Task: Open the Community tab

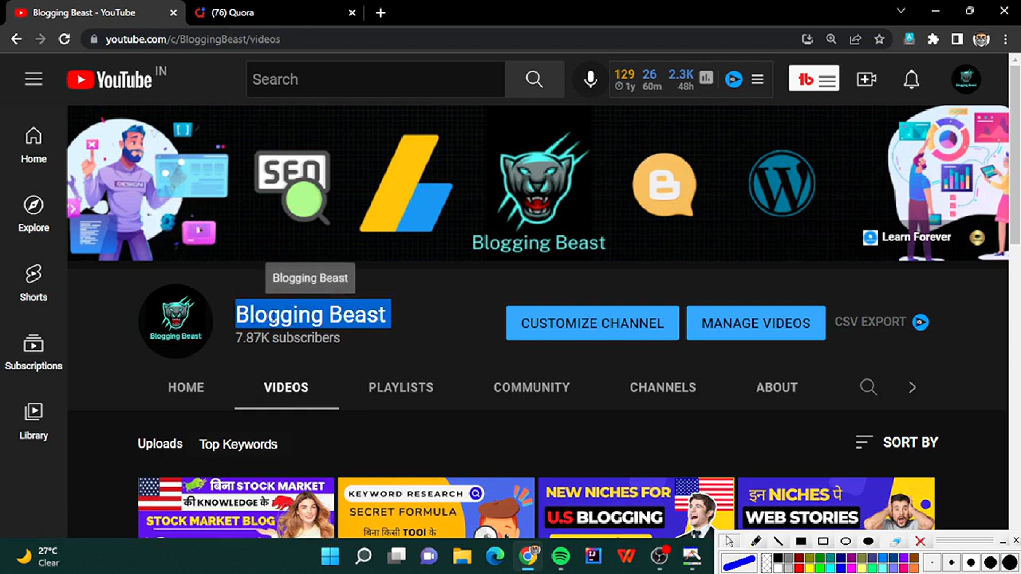Action: point(531,387)
